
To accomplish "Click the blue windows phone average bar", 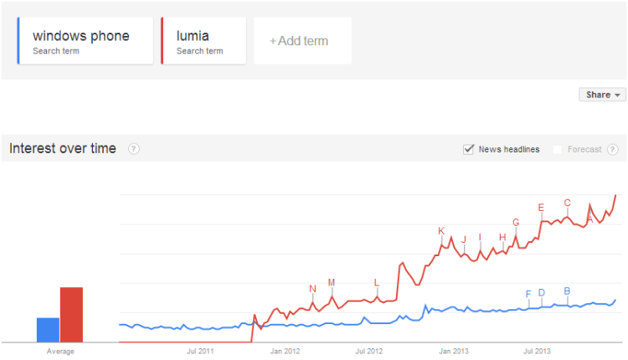I will click(48, 330).
